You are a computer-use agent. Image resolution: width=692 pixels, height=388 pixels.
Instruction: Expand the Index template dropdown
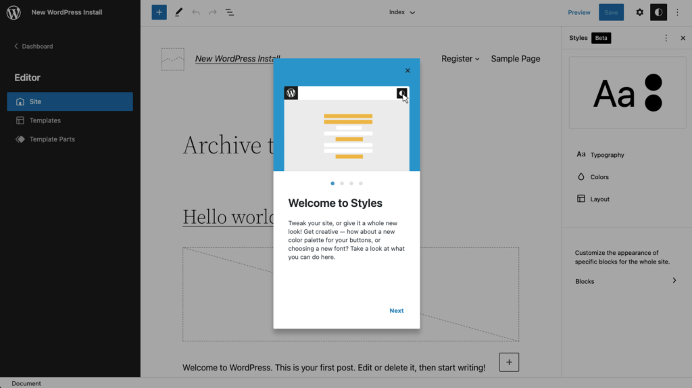[401, 12]
